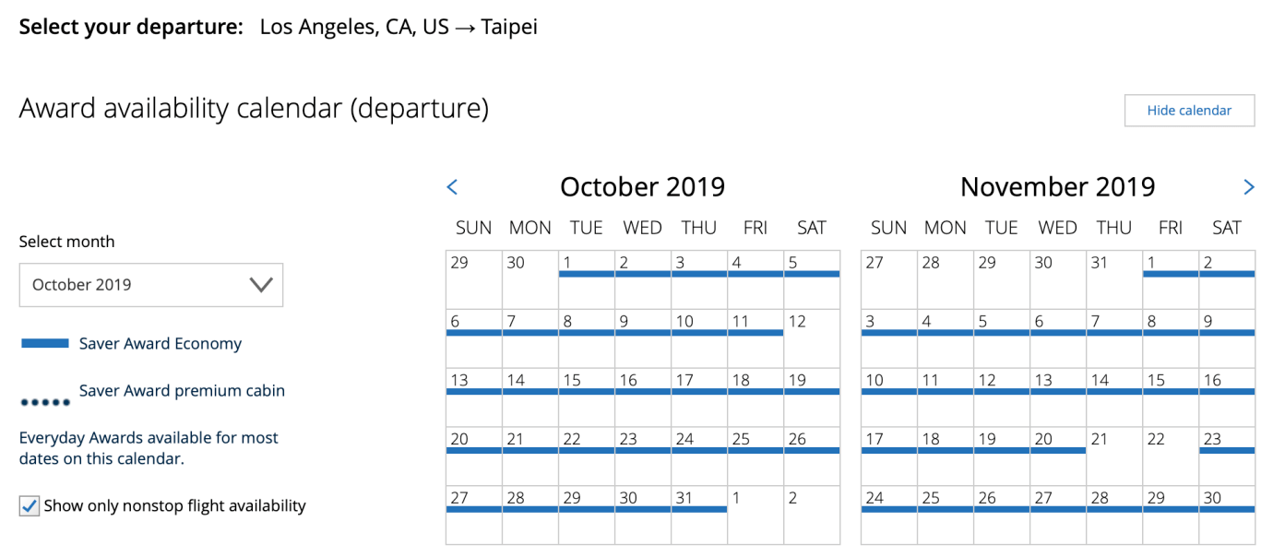Viewport: 1273px width, 557px height.
Task: Pick October 12 with no saver award
Action: pos(812,338)
